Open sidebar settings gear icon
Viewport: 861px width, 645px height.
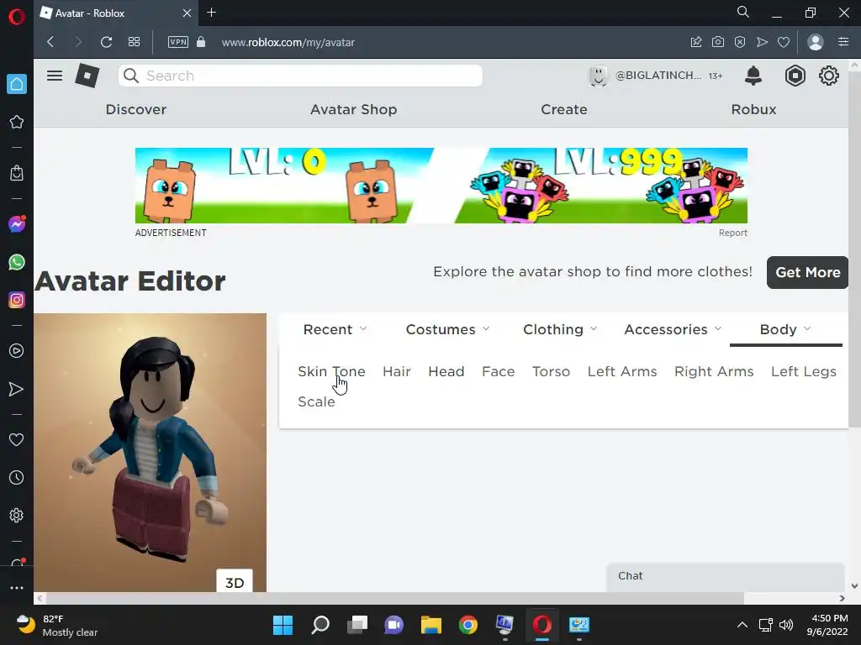pyautogui.click(x=17, y=516)
